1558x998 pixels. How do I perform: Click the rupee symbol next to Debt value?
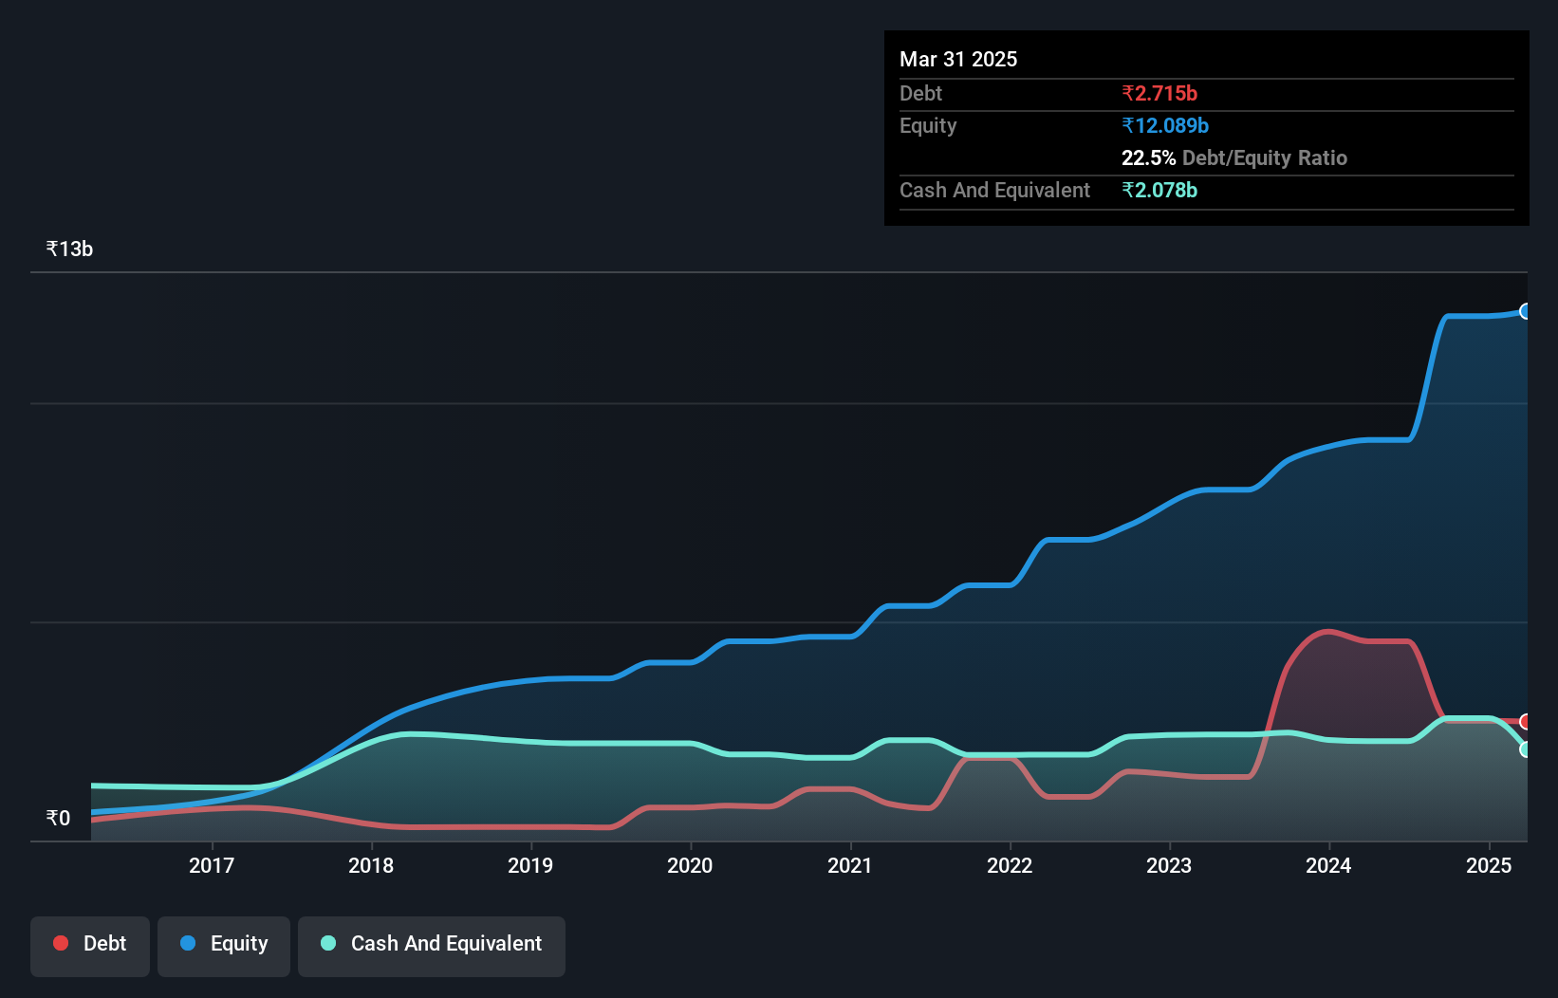click(x=1128, y=94)
